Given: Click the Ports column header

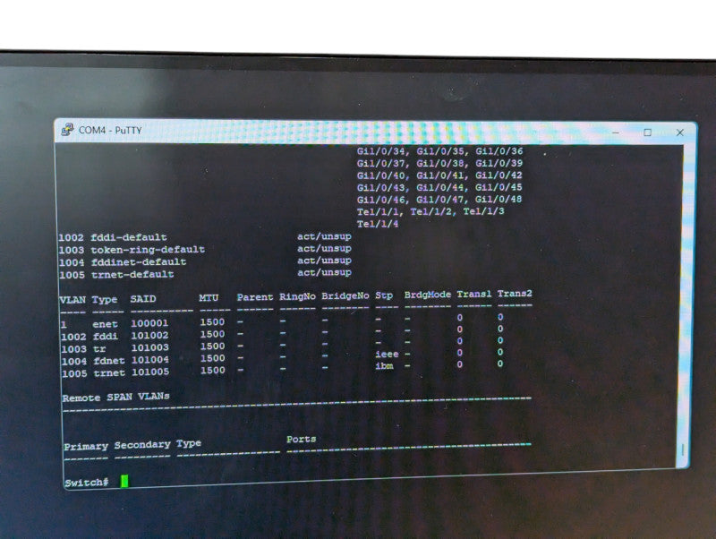Looking at the screenshot, I should tap(302, 439).
